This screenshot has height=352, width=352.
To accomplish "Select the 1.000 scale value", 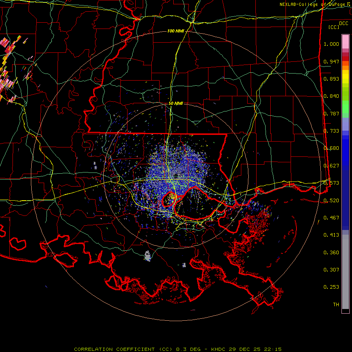I will coord(331,44).
